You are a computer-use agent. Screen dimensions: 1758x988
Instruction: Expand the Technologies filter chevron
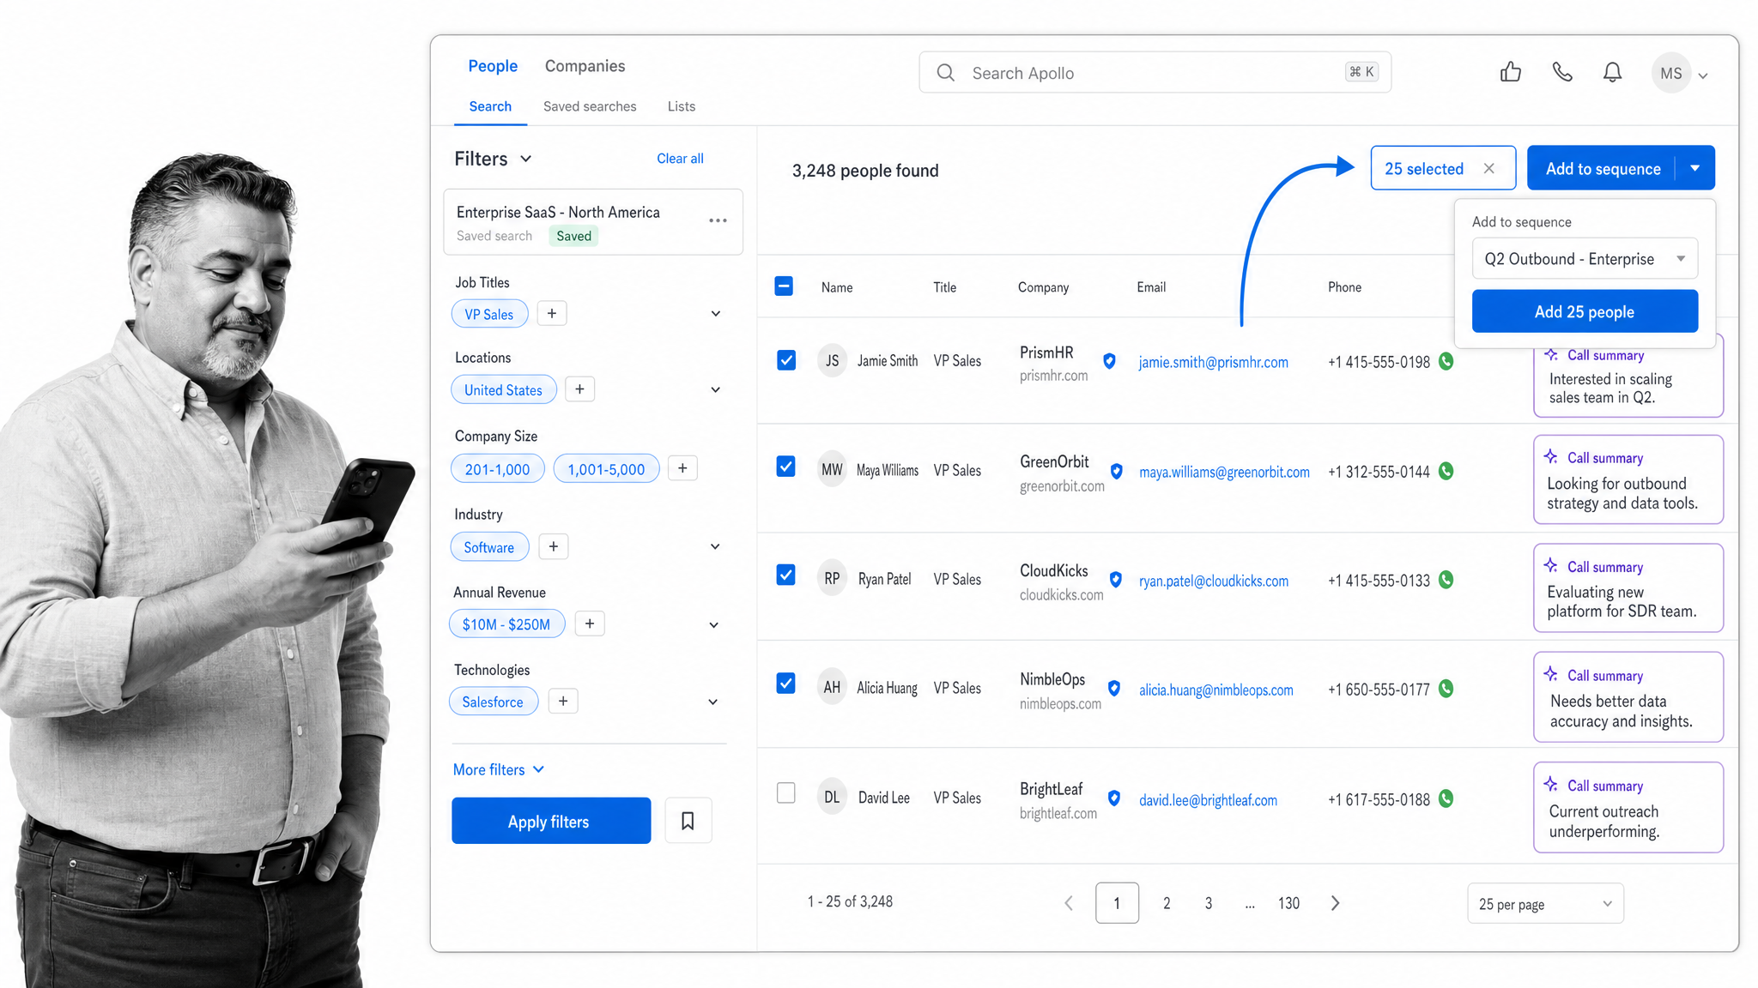point(713,702)
